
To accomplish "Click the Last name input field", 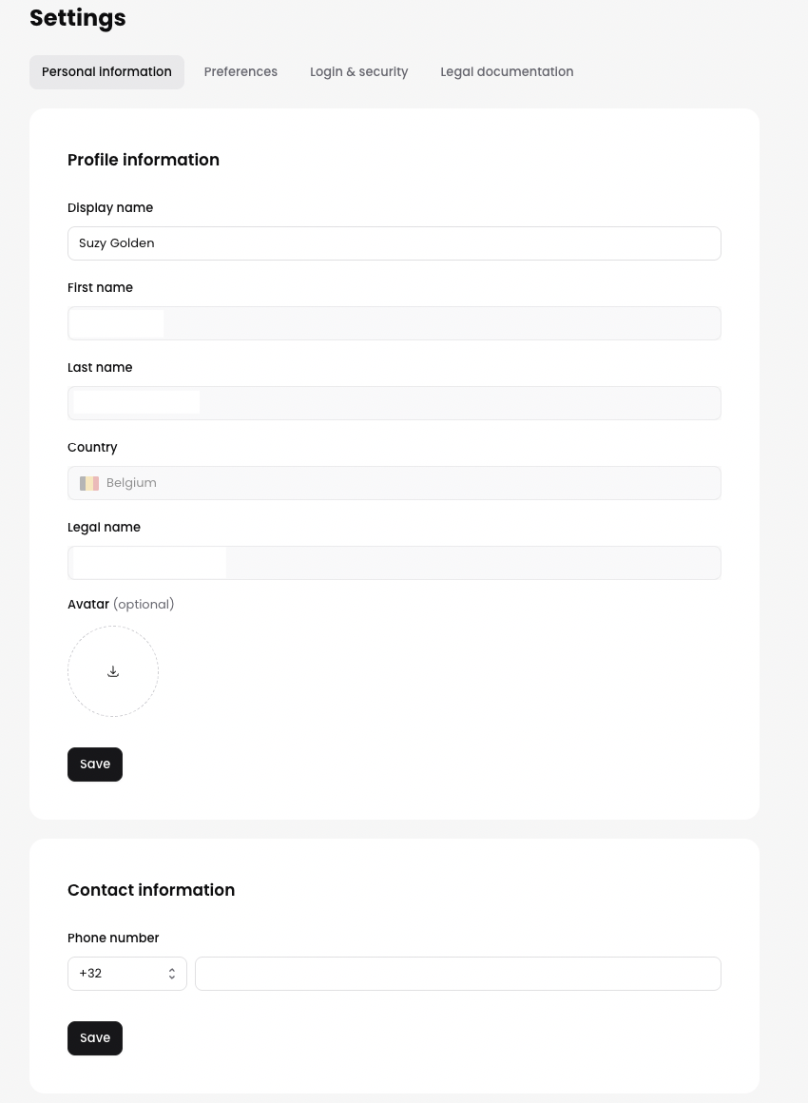I will (x=394, y=403).
